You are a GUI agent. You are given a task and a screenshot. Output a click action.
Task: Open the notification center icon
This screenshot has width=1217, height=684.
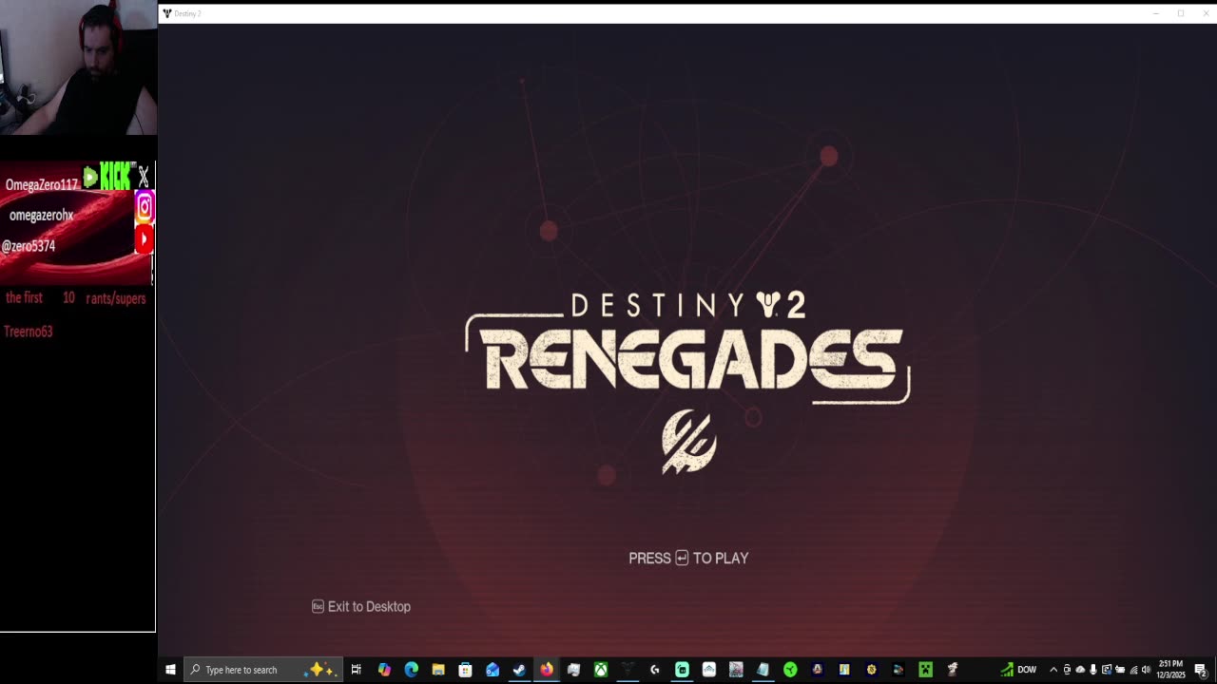point(1201,670)
